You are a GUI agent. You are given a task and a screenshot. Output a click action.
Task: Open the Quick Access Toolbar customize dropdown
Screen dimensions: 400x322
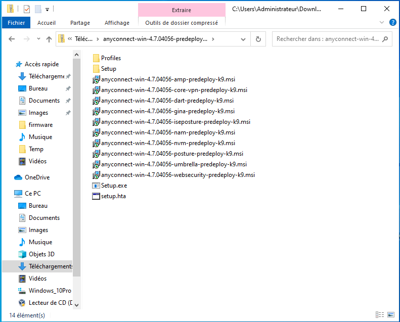47,9
